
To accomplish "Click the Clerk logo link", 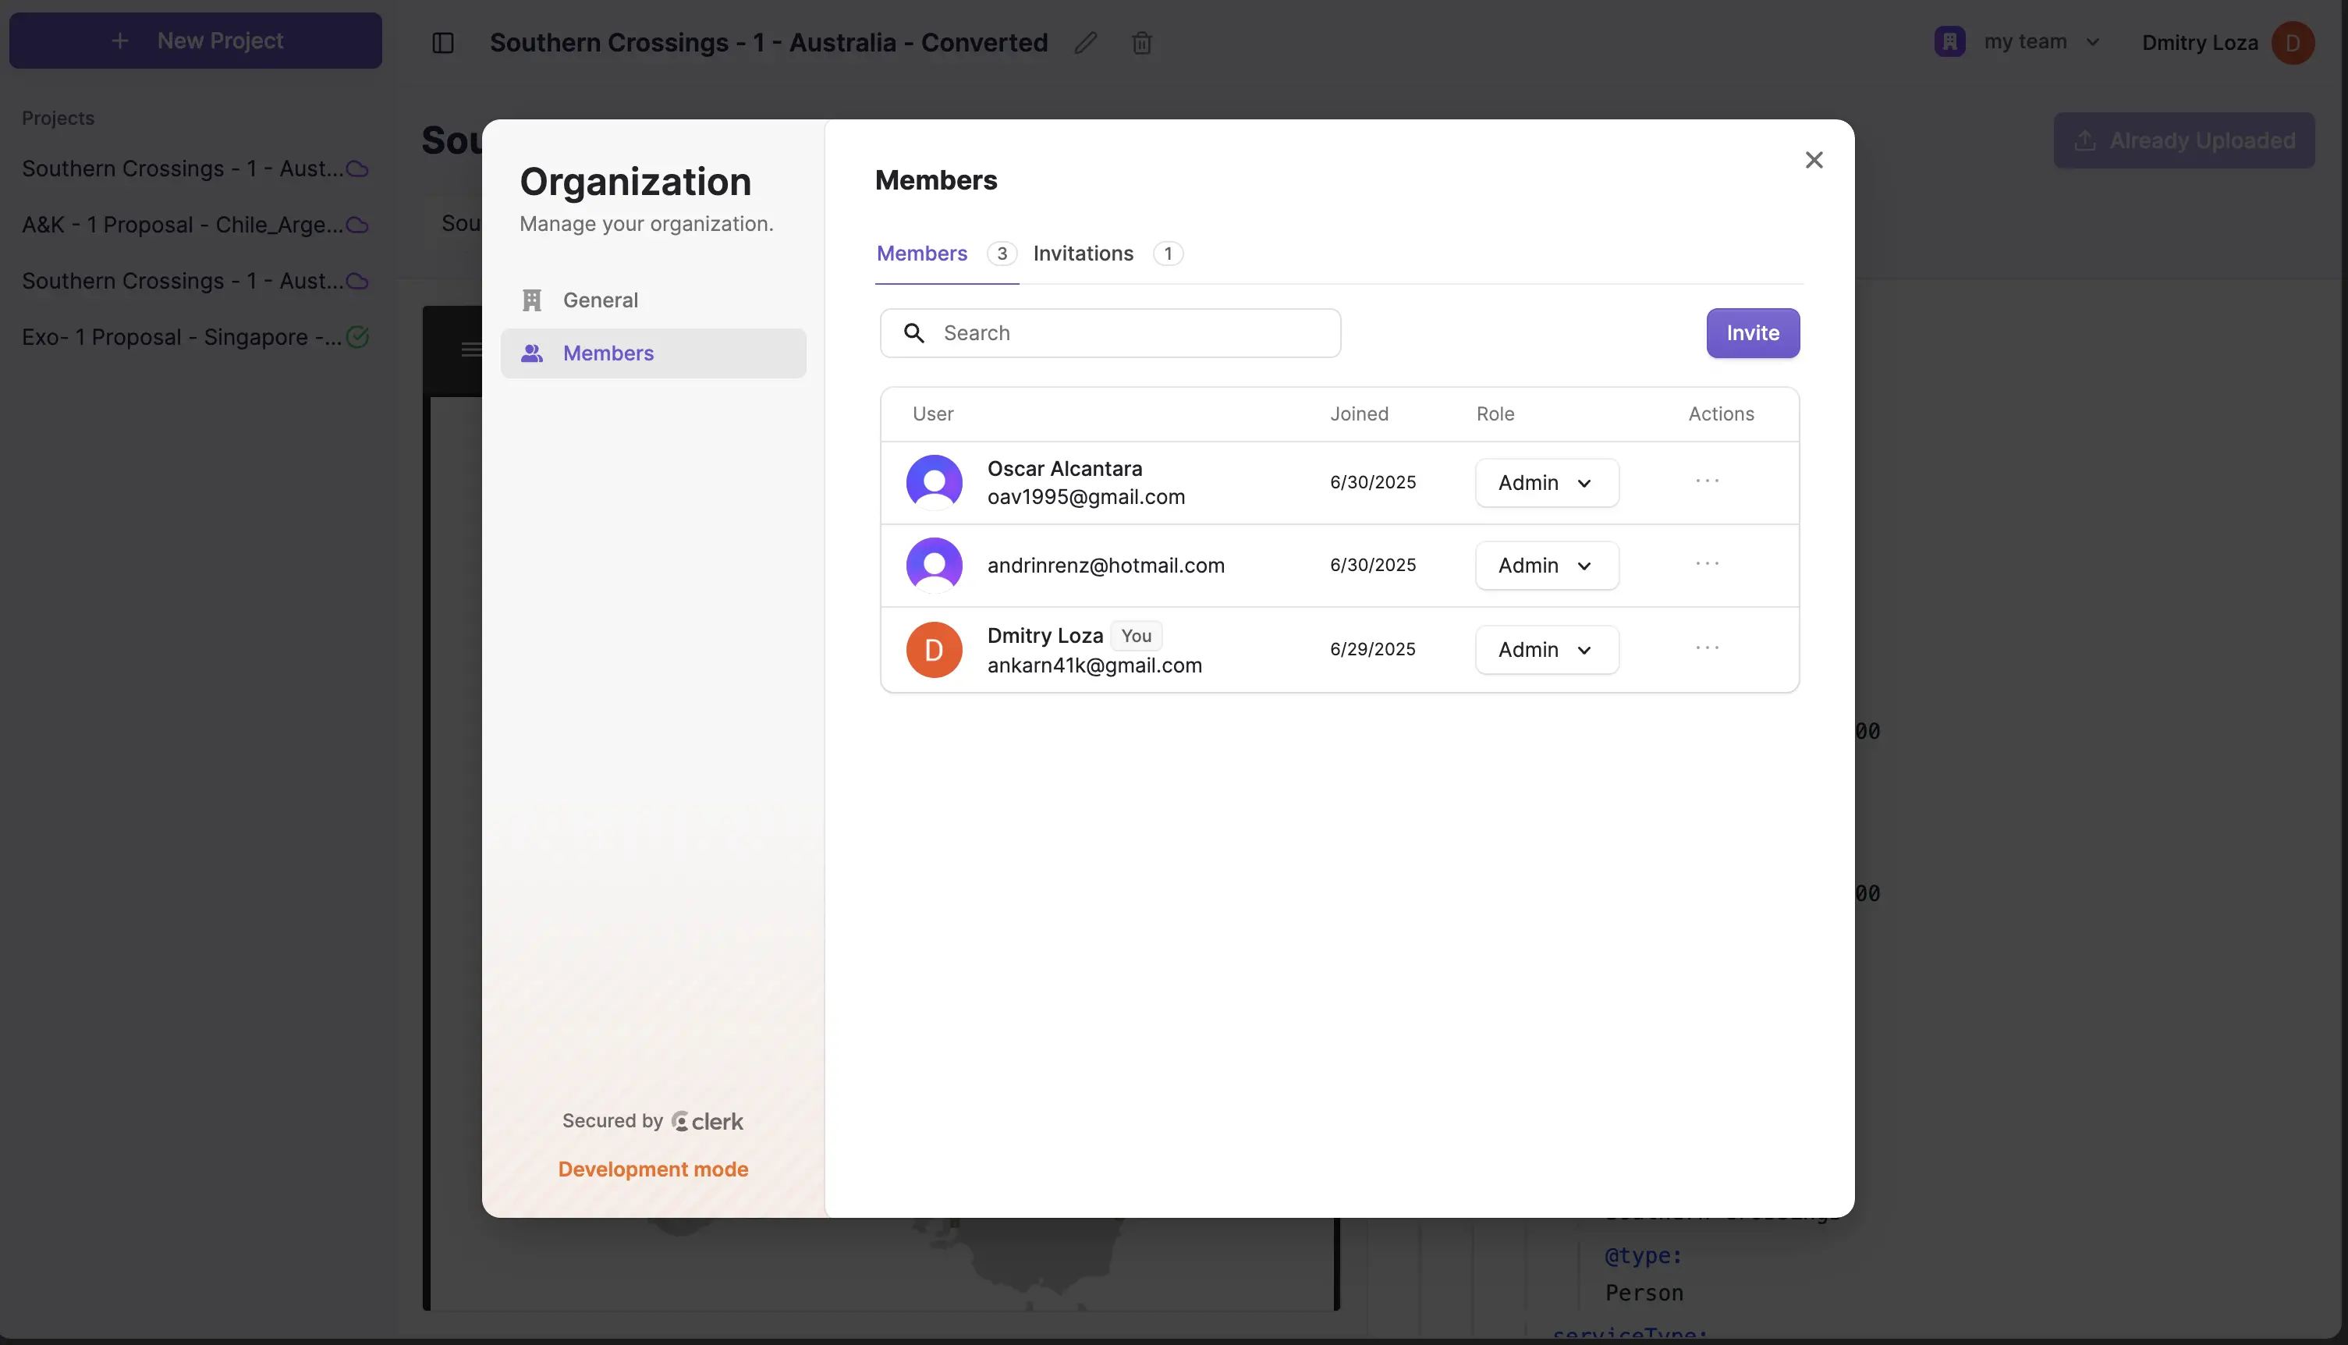I will [708, 1121].
